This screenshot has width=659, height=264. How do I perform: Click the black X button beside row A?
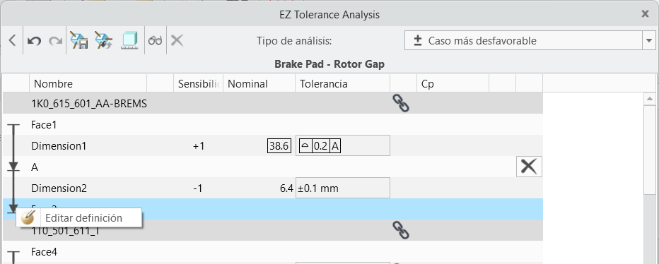[529, 167]
